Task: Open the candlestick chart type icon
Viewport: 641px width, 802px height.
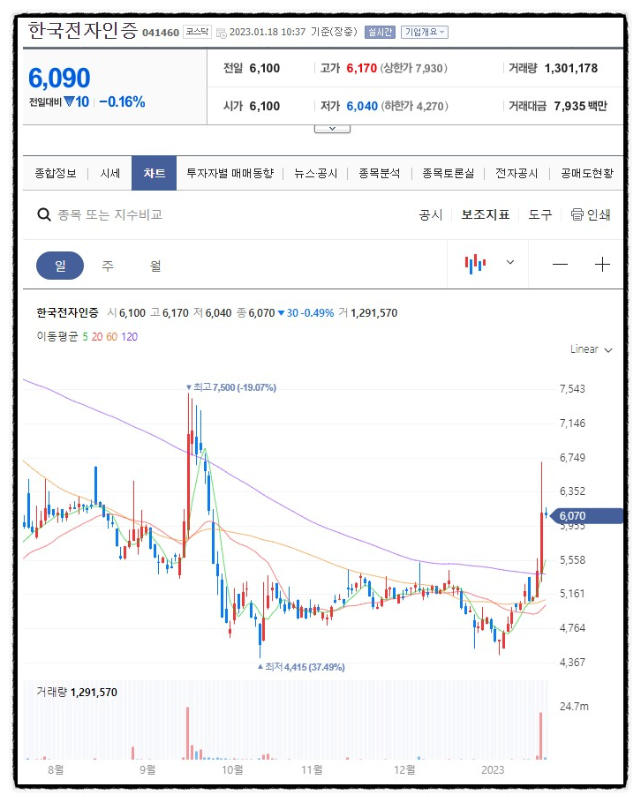Action: click(475, 264)
